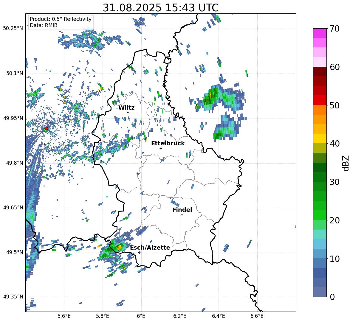Screen dimensions: 353x322
Task: Click the orange colorbar swatch below 50
Action: coord(320,110)
